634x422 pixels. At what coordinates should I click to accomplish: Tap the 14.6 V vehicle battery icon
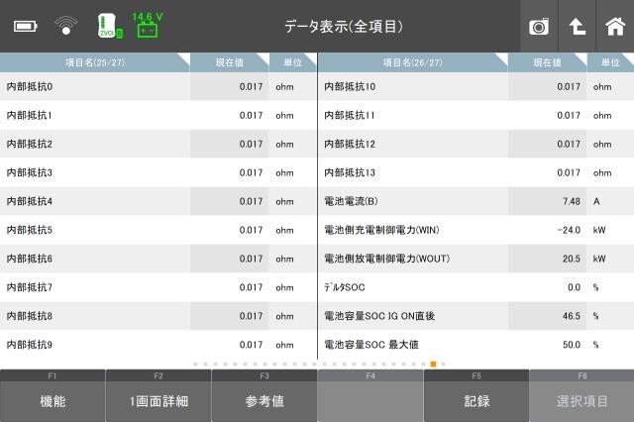148,25
